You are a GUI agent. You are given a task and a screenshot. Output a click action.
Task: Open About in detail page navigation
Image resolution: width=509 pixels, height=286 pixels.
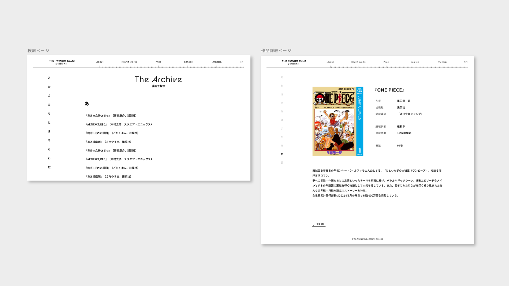[x=330, y=62]
